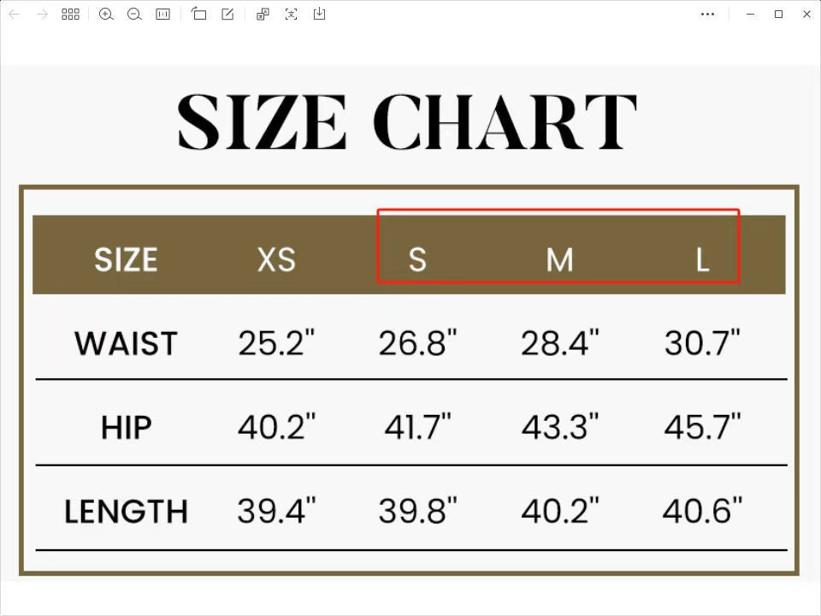Click the LENGTH row label
Screen dimensions: 821x616
pyautogui.click(x=126, y=512)
